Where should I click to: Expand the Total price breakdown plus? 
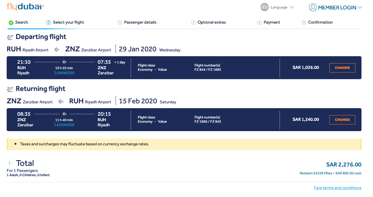[10, 163]
